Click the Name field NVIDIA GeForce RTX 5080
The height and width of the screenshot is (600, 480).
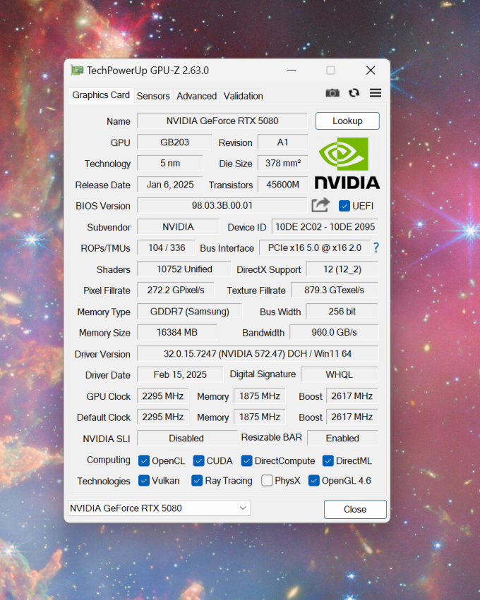[x=222, y=121]
